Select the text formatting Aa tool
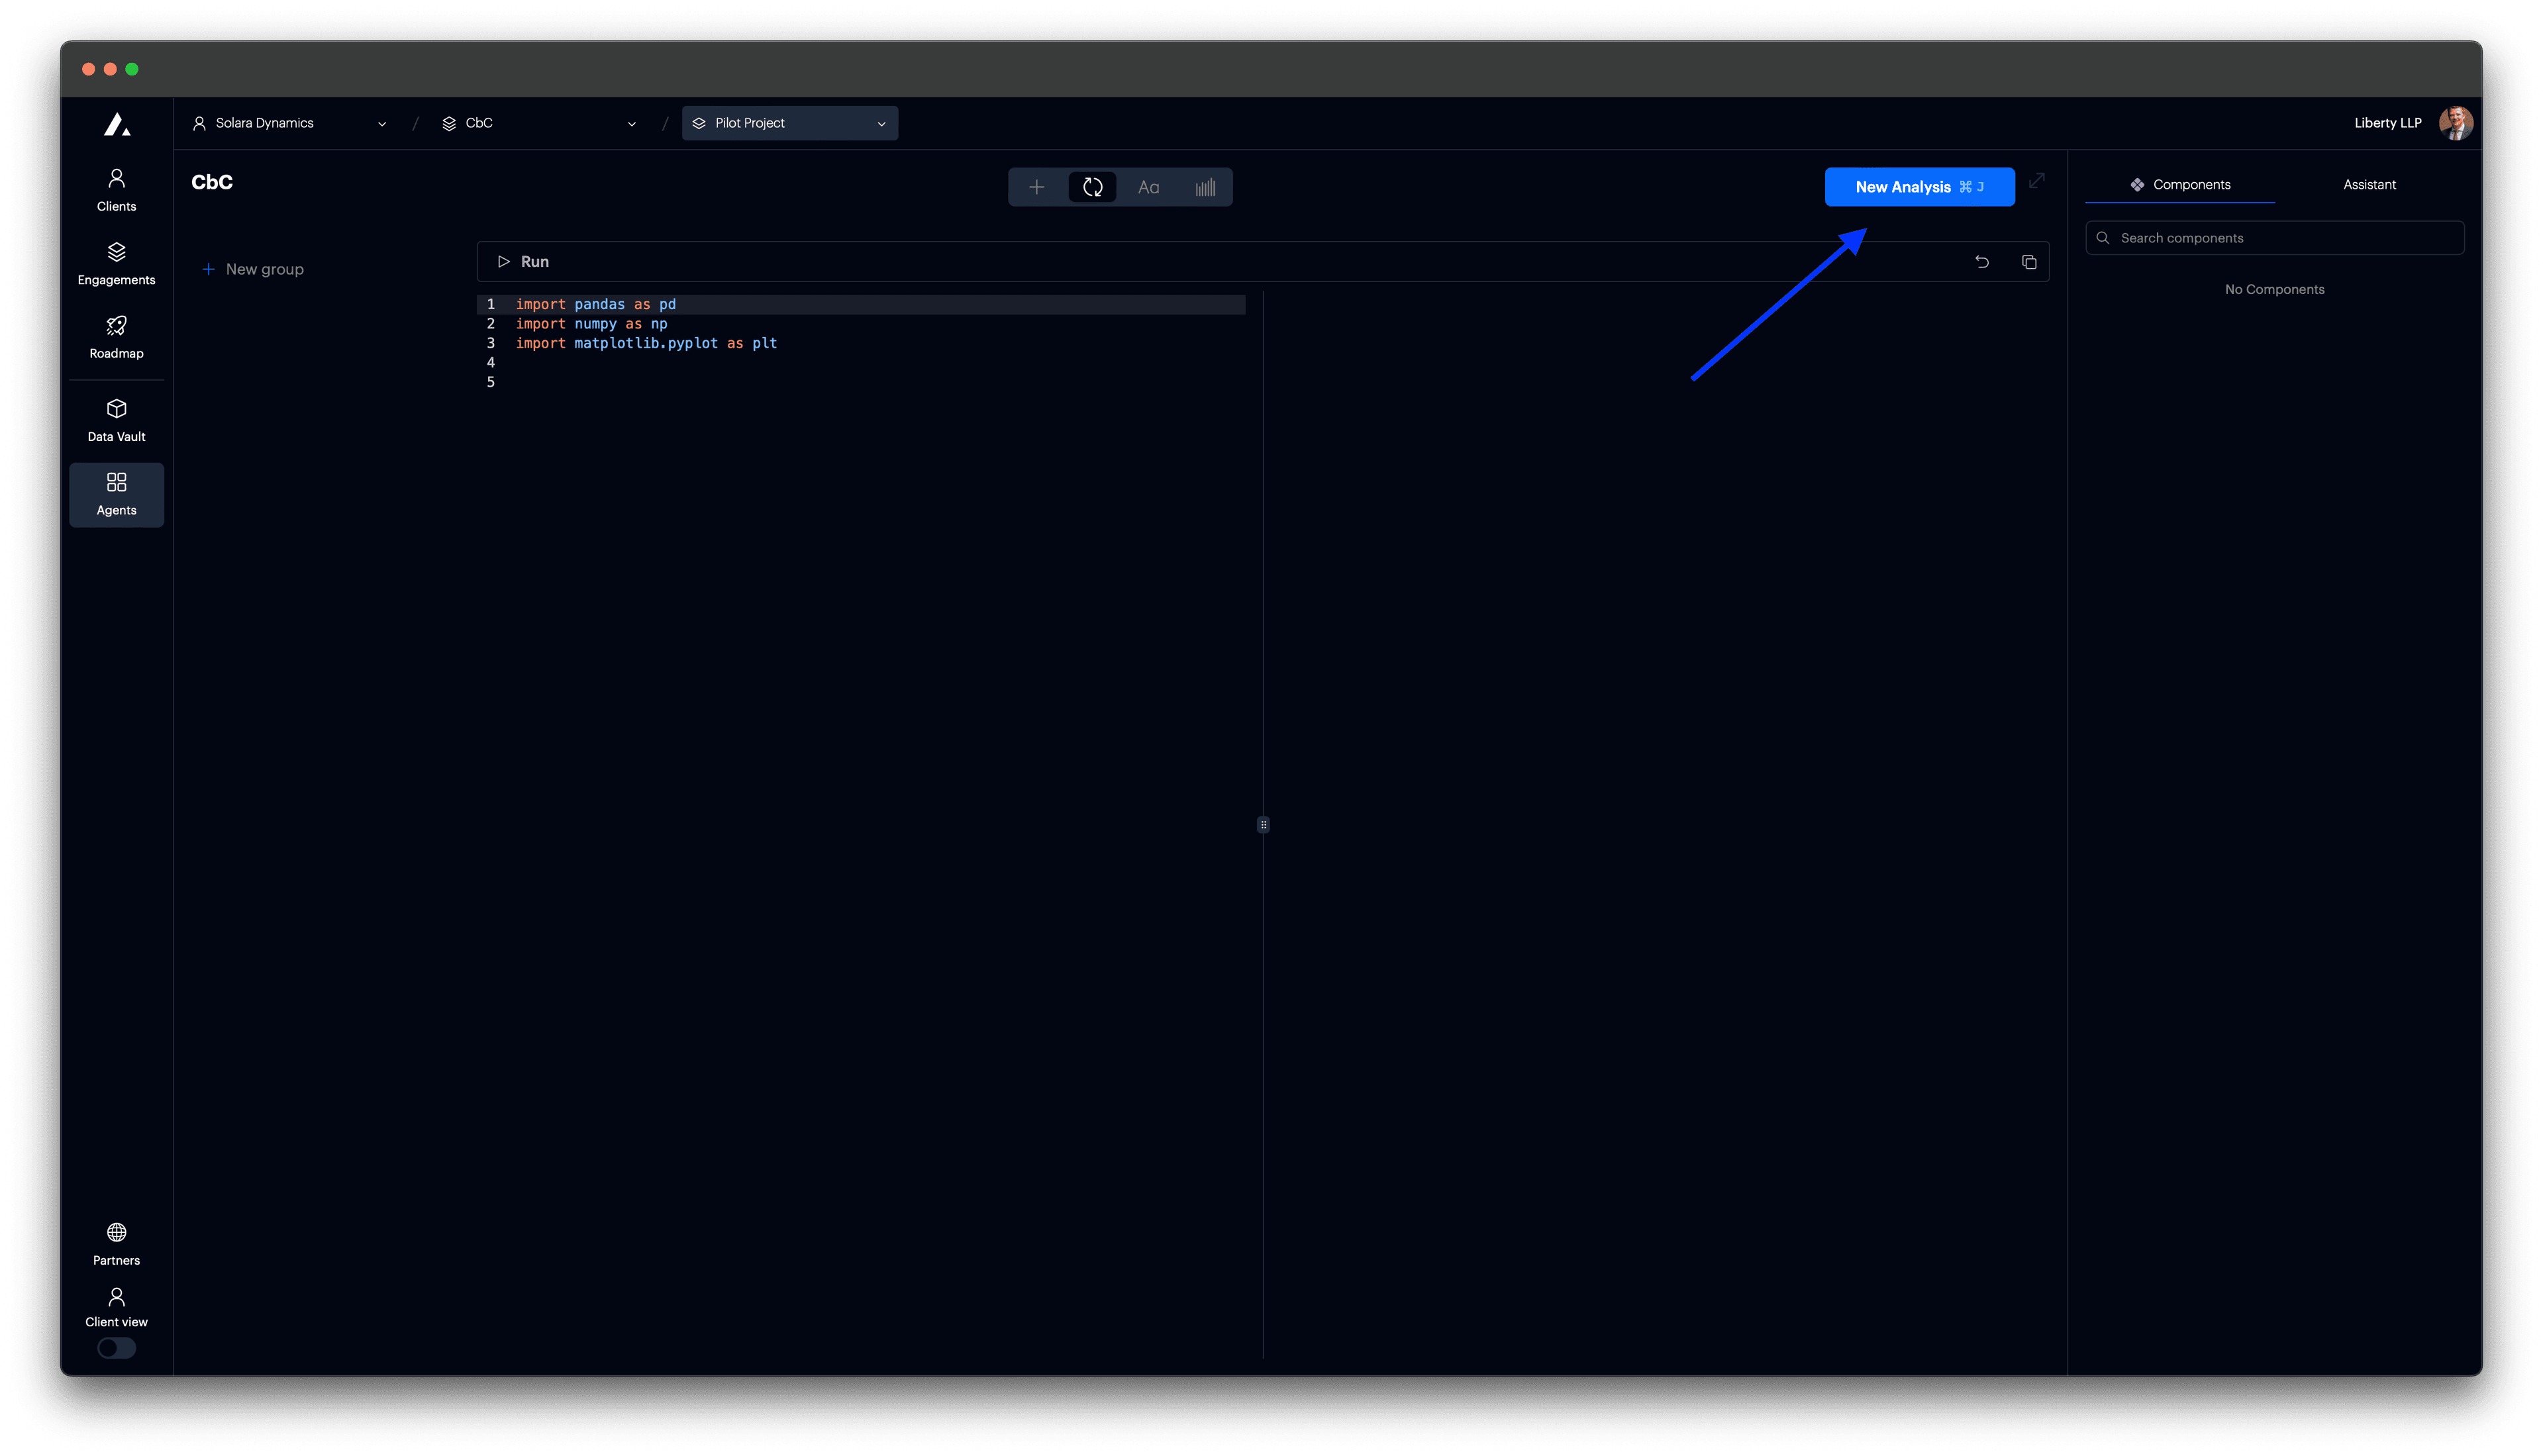 click(x=1148, y=186)
